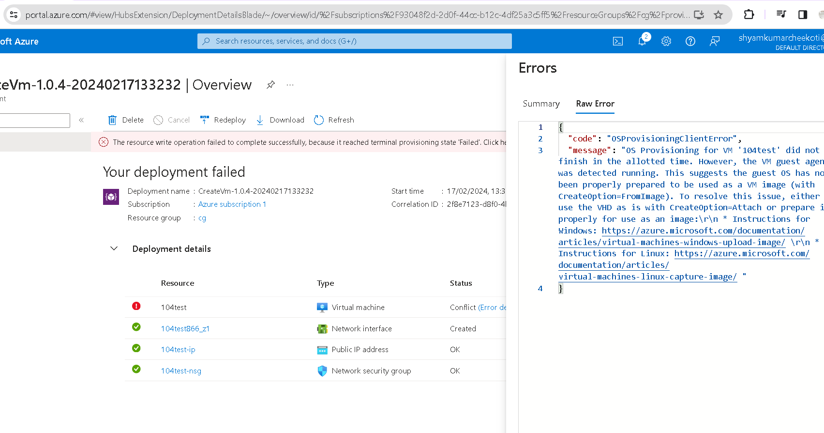
Task: Open the shyamkumarcheekoti account menu
Action: [x=781, y=41]
